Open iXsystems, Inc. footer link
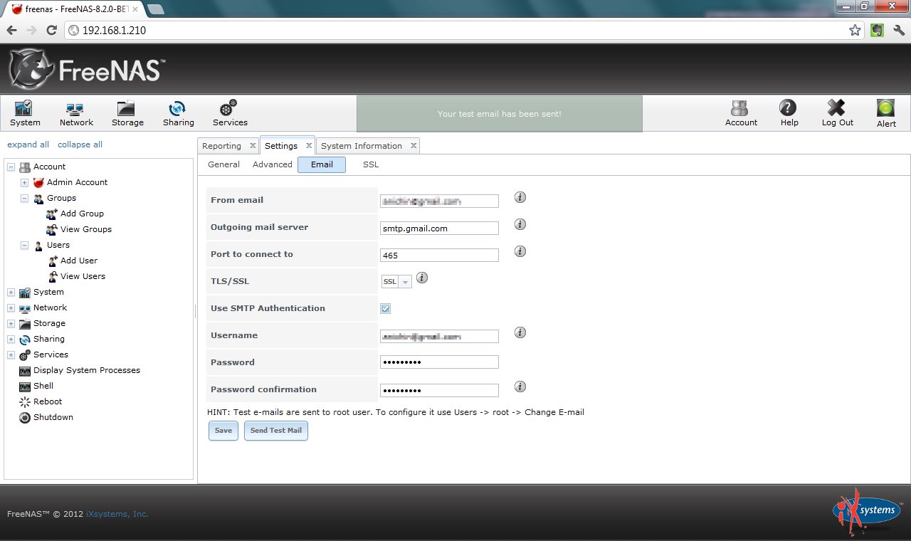911x541 pixels. pos(117,514)
